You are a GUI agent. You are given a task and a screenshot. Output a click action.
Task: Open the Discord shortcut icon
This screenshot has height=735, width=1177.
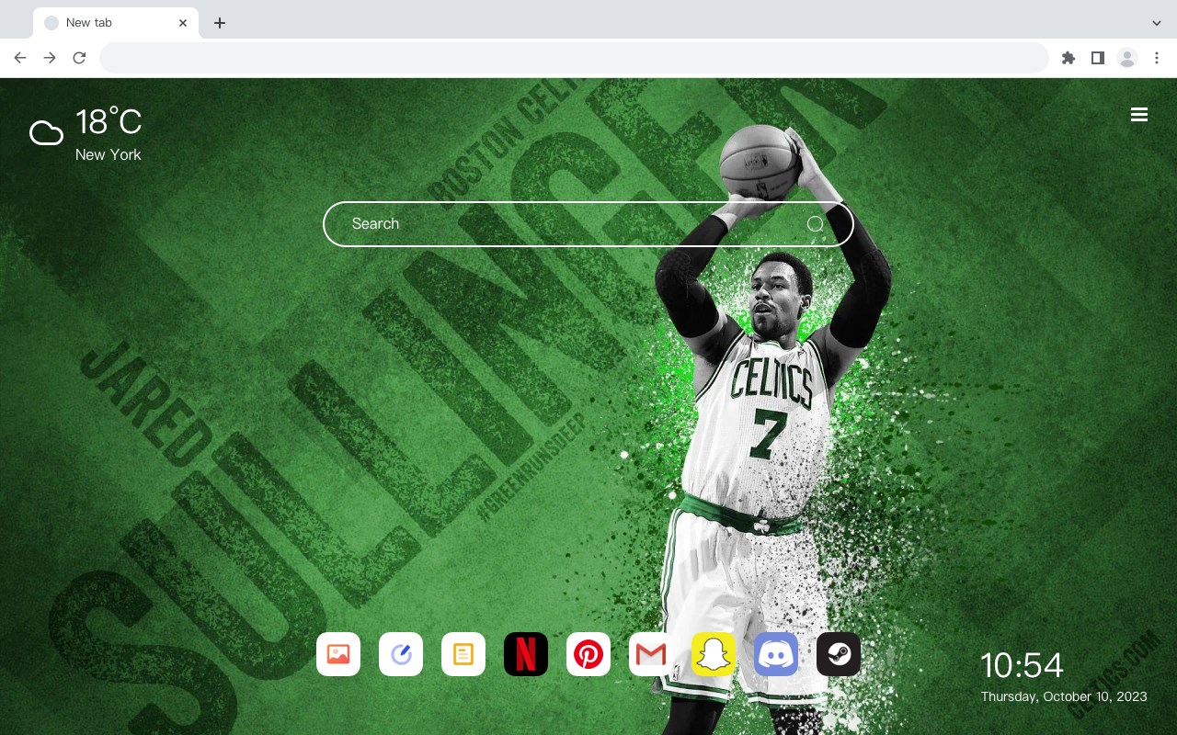click(776, 654)
